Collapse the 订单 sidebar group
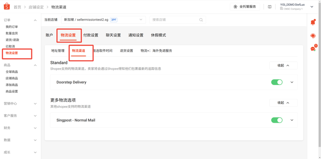Screen dimensions: 321x159 35,20
